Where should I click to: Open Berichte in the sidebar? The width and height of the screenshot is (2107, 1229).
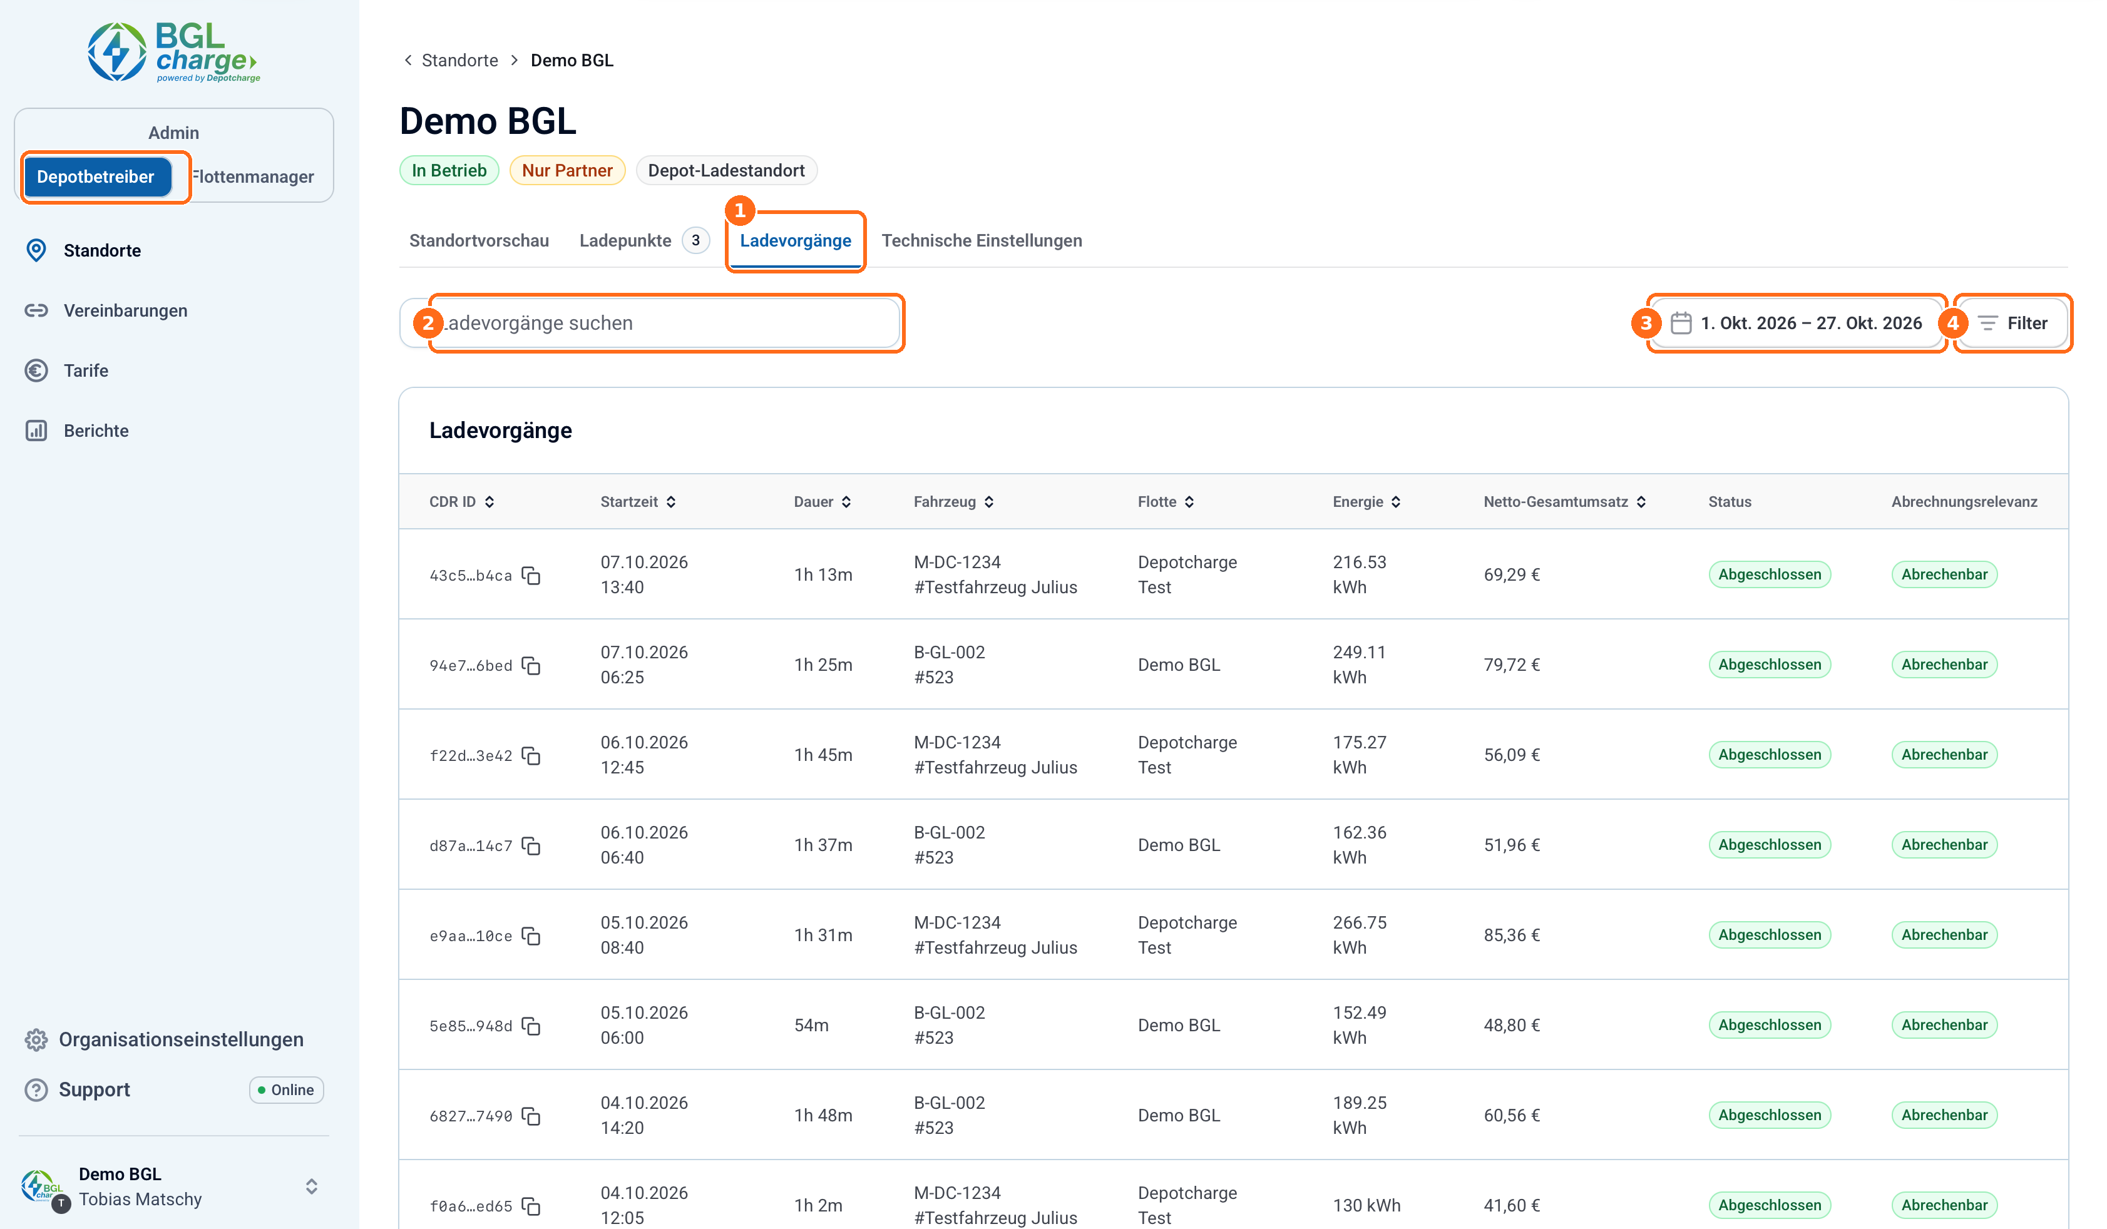coord(96,431)
